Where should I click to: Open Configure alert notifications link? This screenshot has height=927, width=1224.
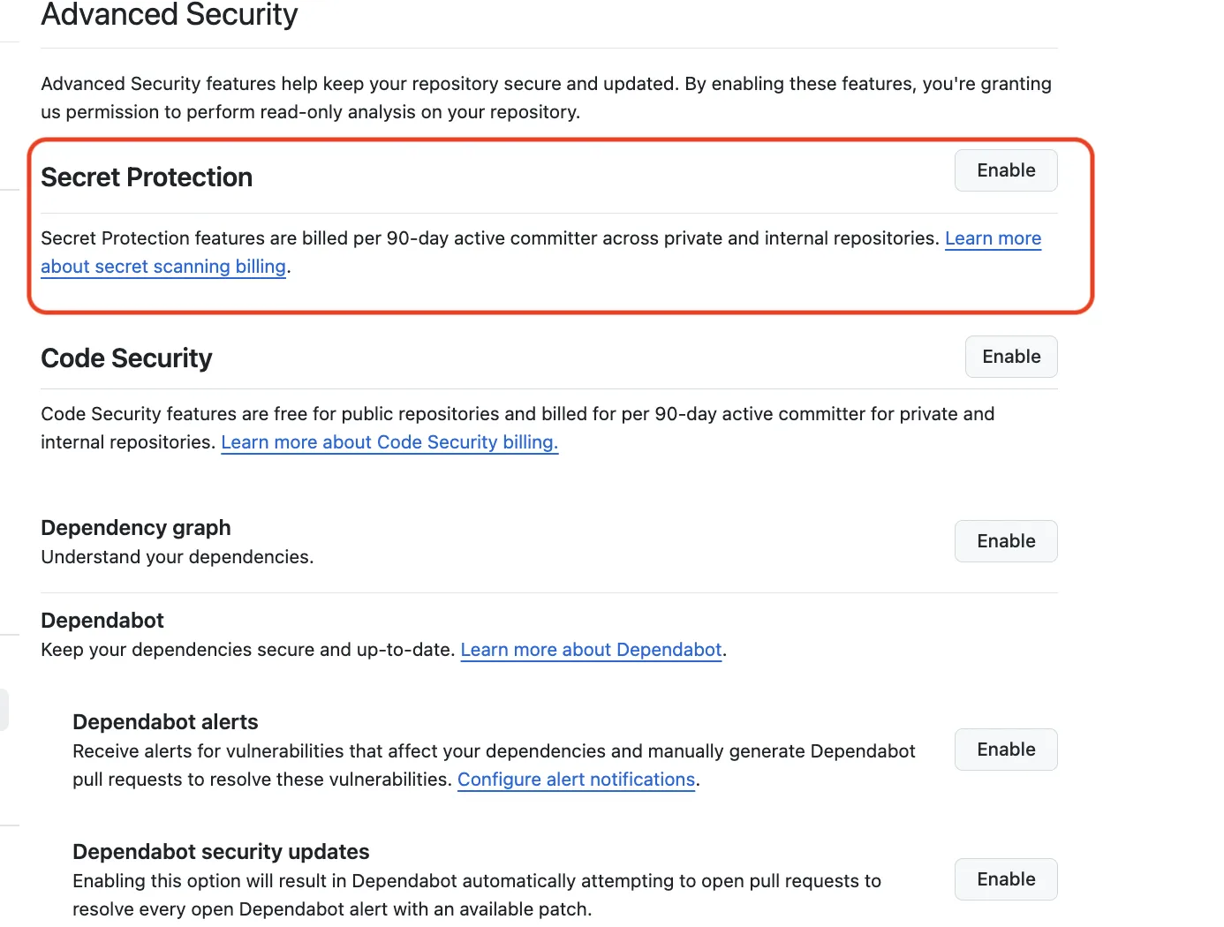coord(576,780)
